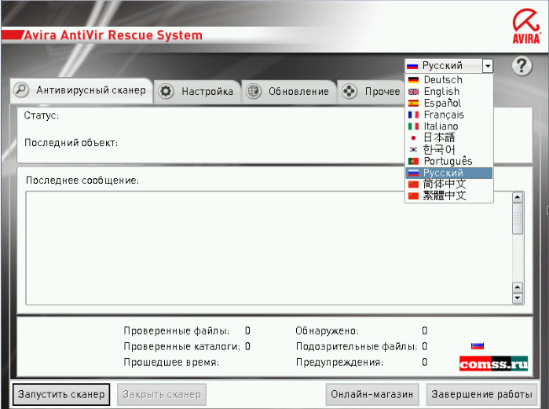This screenshot has height=409, width=549.
Task: Click the up arrow above the bottom scroll arrow
Action: click(518, 287)
